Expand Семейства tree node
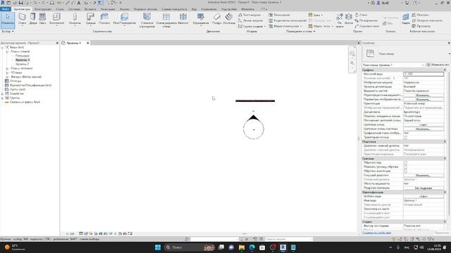Screen dimensions: 451x253 click(x=2, y=93)
